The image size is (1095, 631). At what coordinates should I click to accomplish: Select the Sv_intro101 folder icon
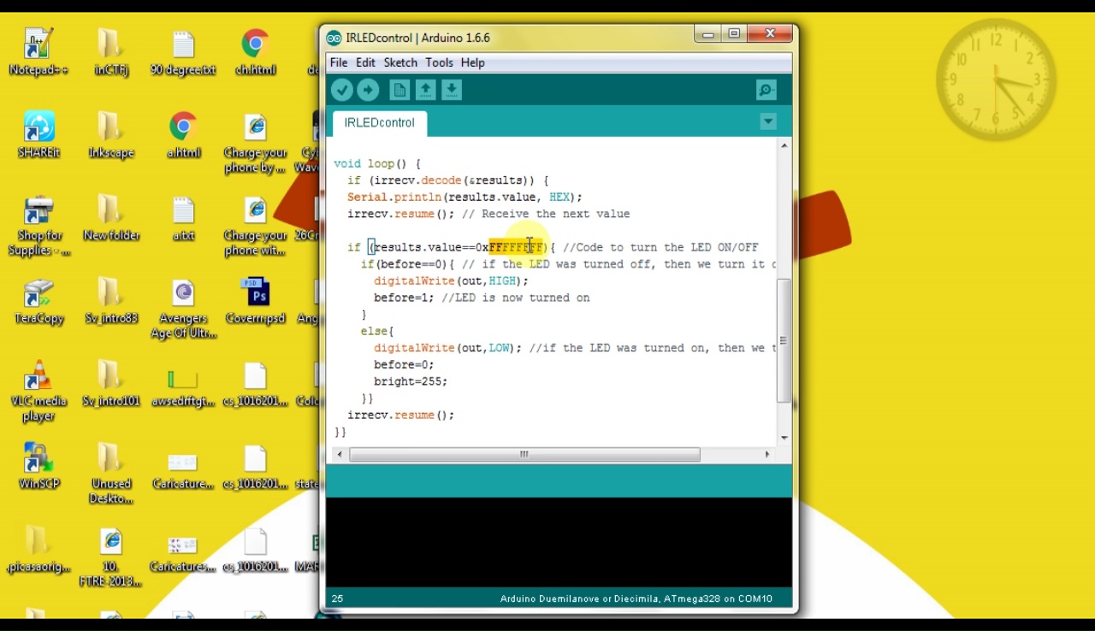pyautogui.click(x=111, y=384)
